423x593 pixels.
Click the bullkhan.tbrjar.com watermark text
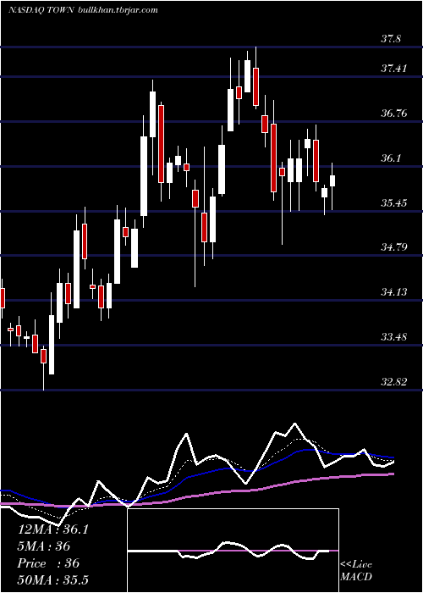pyautogui.click(x=118, y=10)
